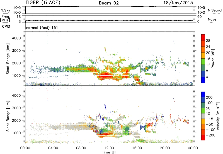Click the 16 tick on power colorbar
The image size is (223, 154).
point(208,59)
